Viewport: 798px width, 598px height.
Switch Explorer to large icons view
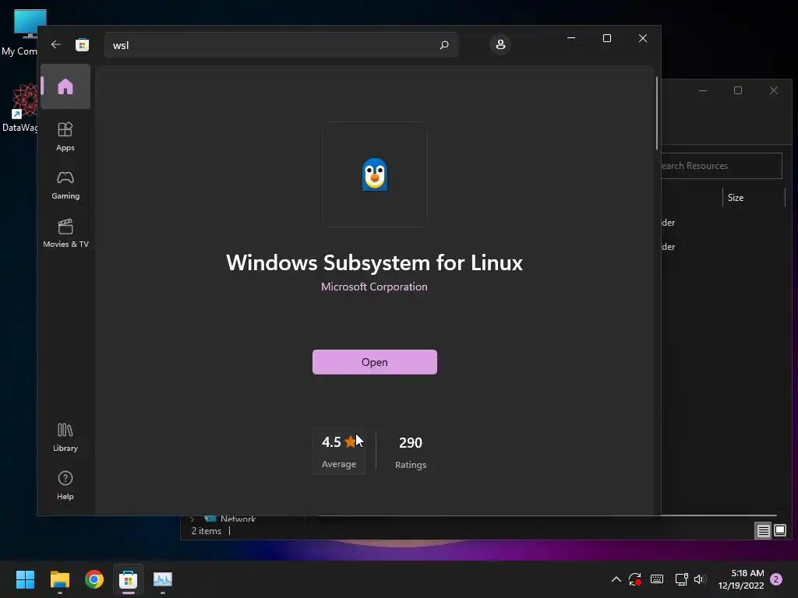pos(780,531)
